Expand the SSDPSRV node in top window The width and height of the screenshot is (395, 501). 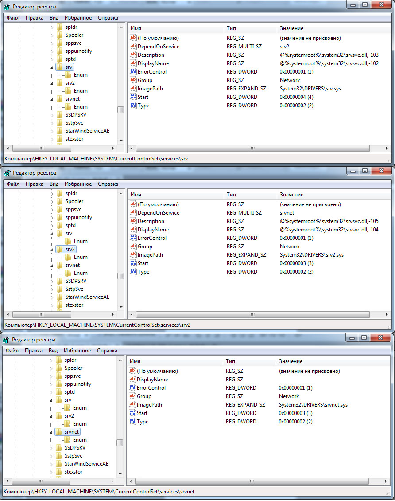[x=52, y=115]
